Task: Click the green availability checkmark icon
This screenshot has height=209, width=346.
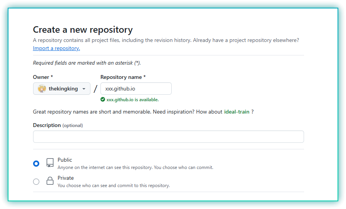Action: (103, 99)
